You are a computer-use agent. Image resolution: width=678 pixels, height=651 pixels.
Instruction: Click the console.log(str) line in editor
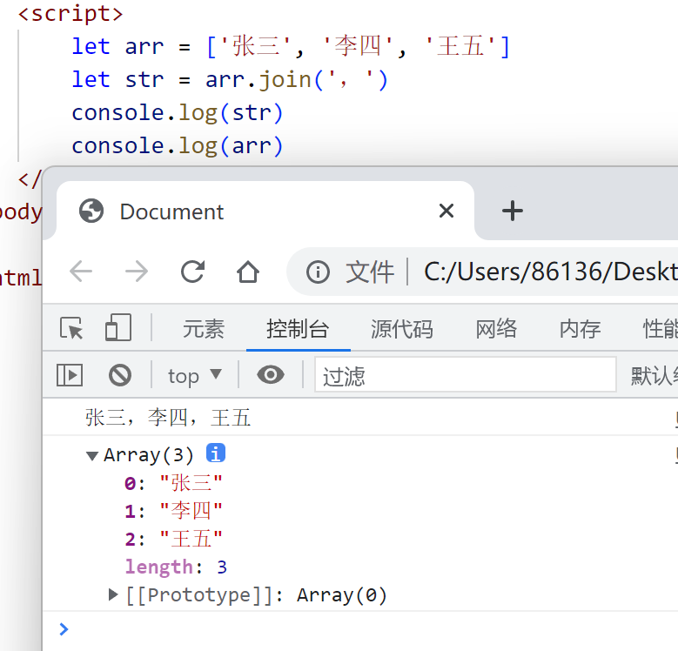point(178,113)
